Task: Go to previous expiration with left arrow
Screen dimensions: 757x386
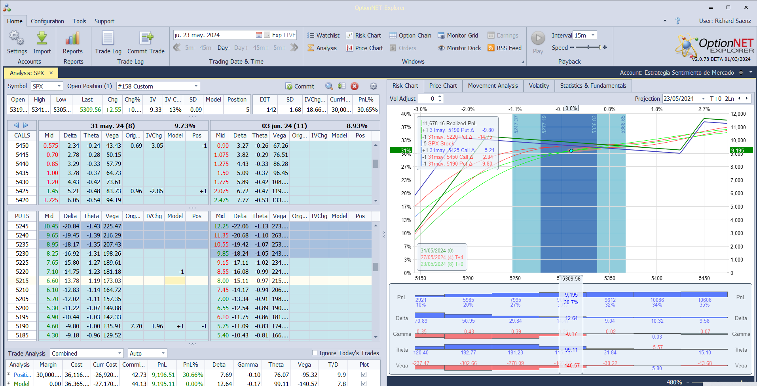Action: pos(16,125)
